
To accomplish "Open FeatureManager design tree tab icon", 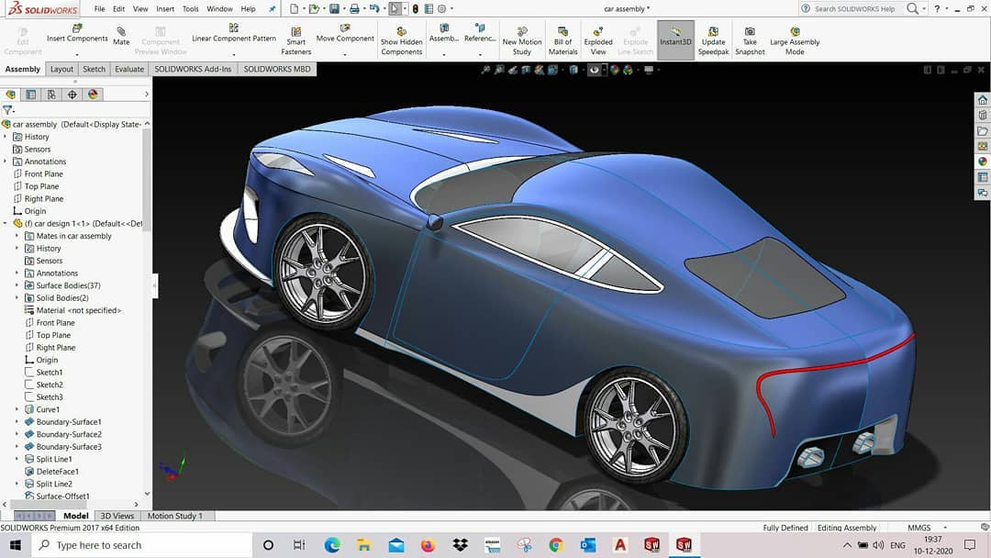I will coord(10,95).
